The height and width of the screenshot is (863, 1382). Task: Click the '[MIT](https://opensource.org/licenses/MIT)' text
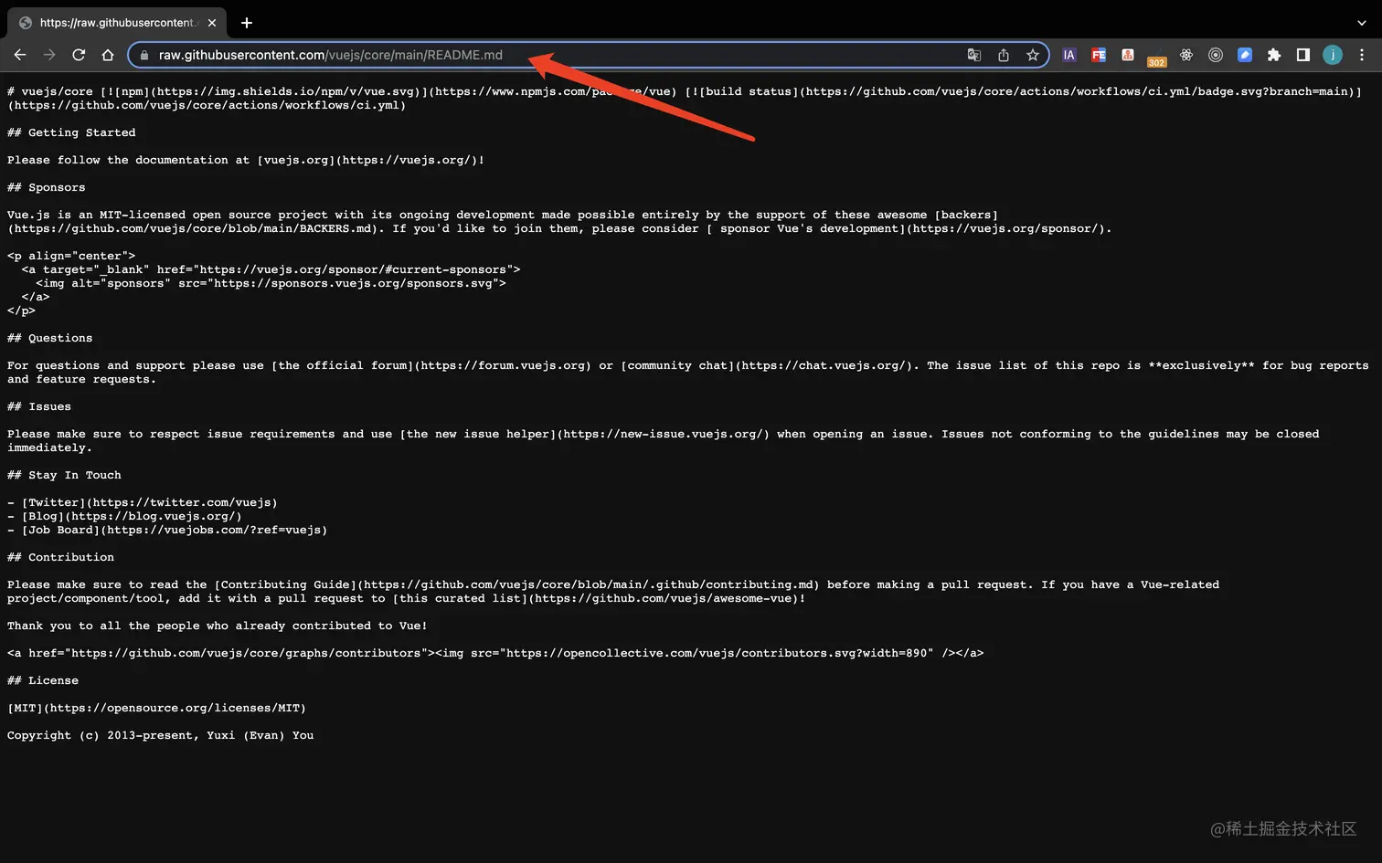(x=156, y=708)
